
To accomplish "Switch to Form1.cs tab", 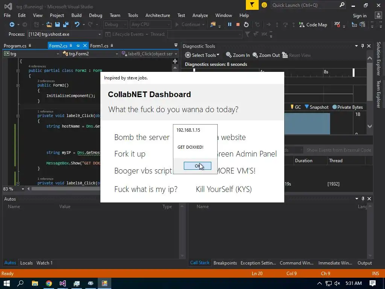I will coord(99,46).
